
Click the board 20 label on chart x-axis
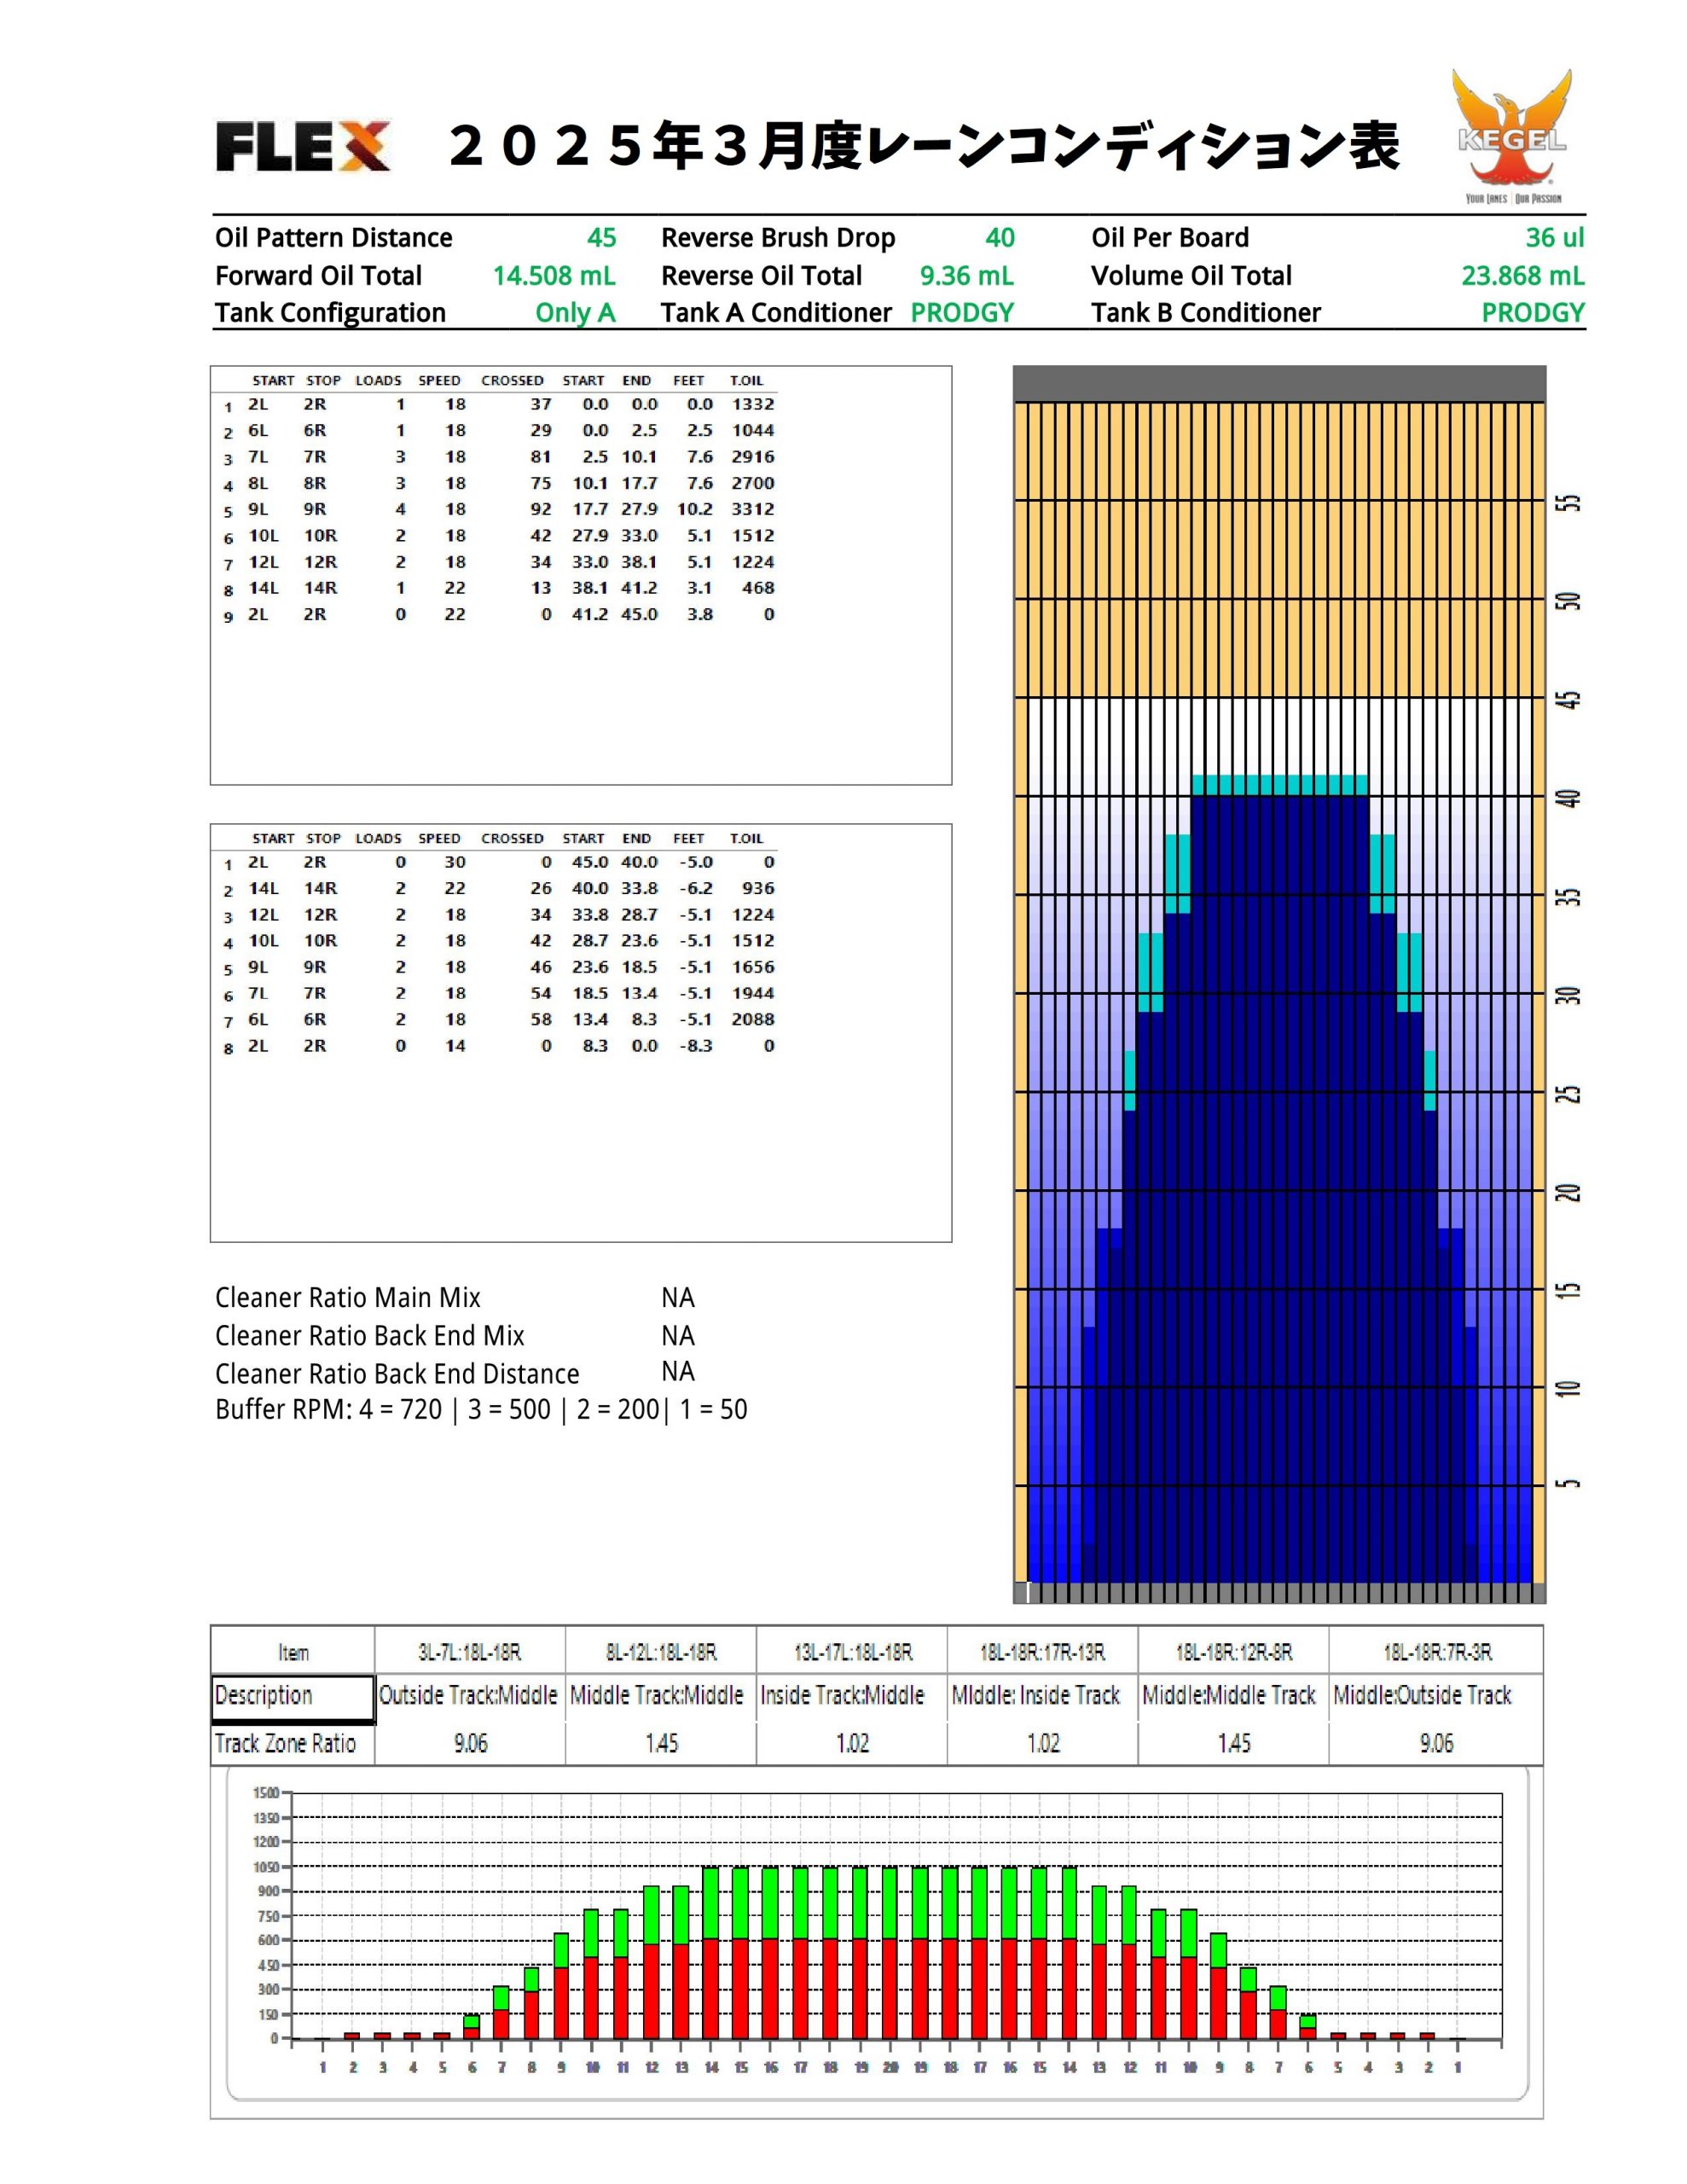(x=890, y=2067)
